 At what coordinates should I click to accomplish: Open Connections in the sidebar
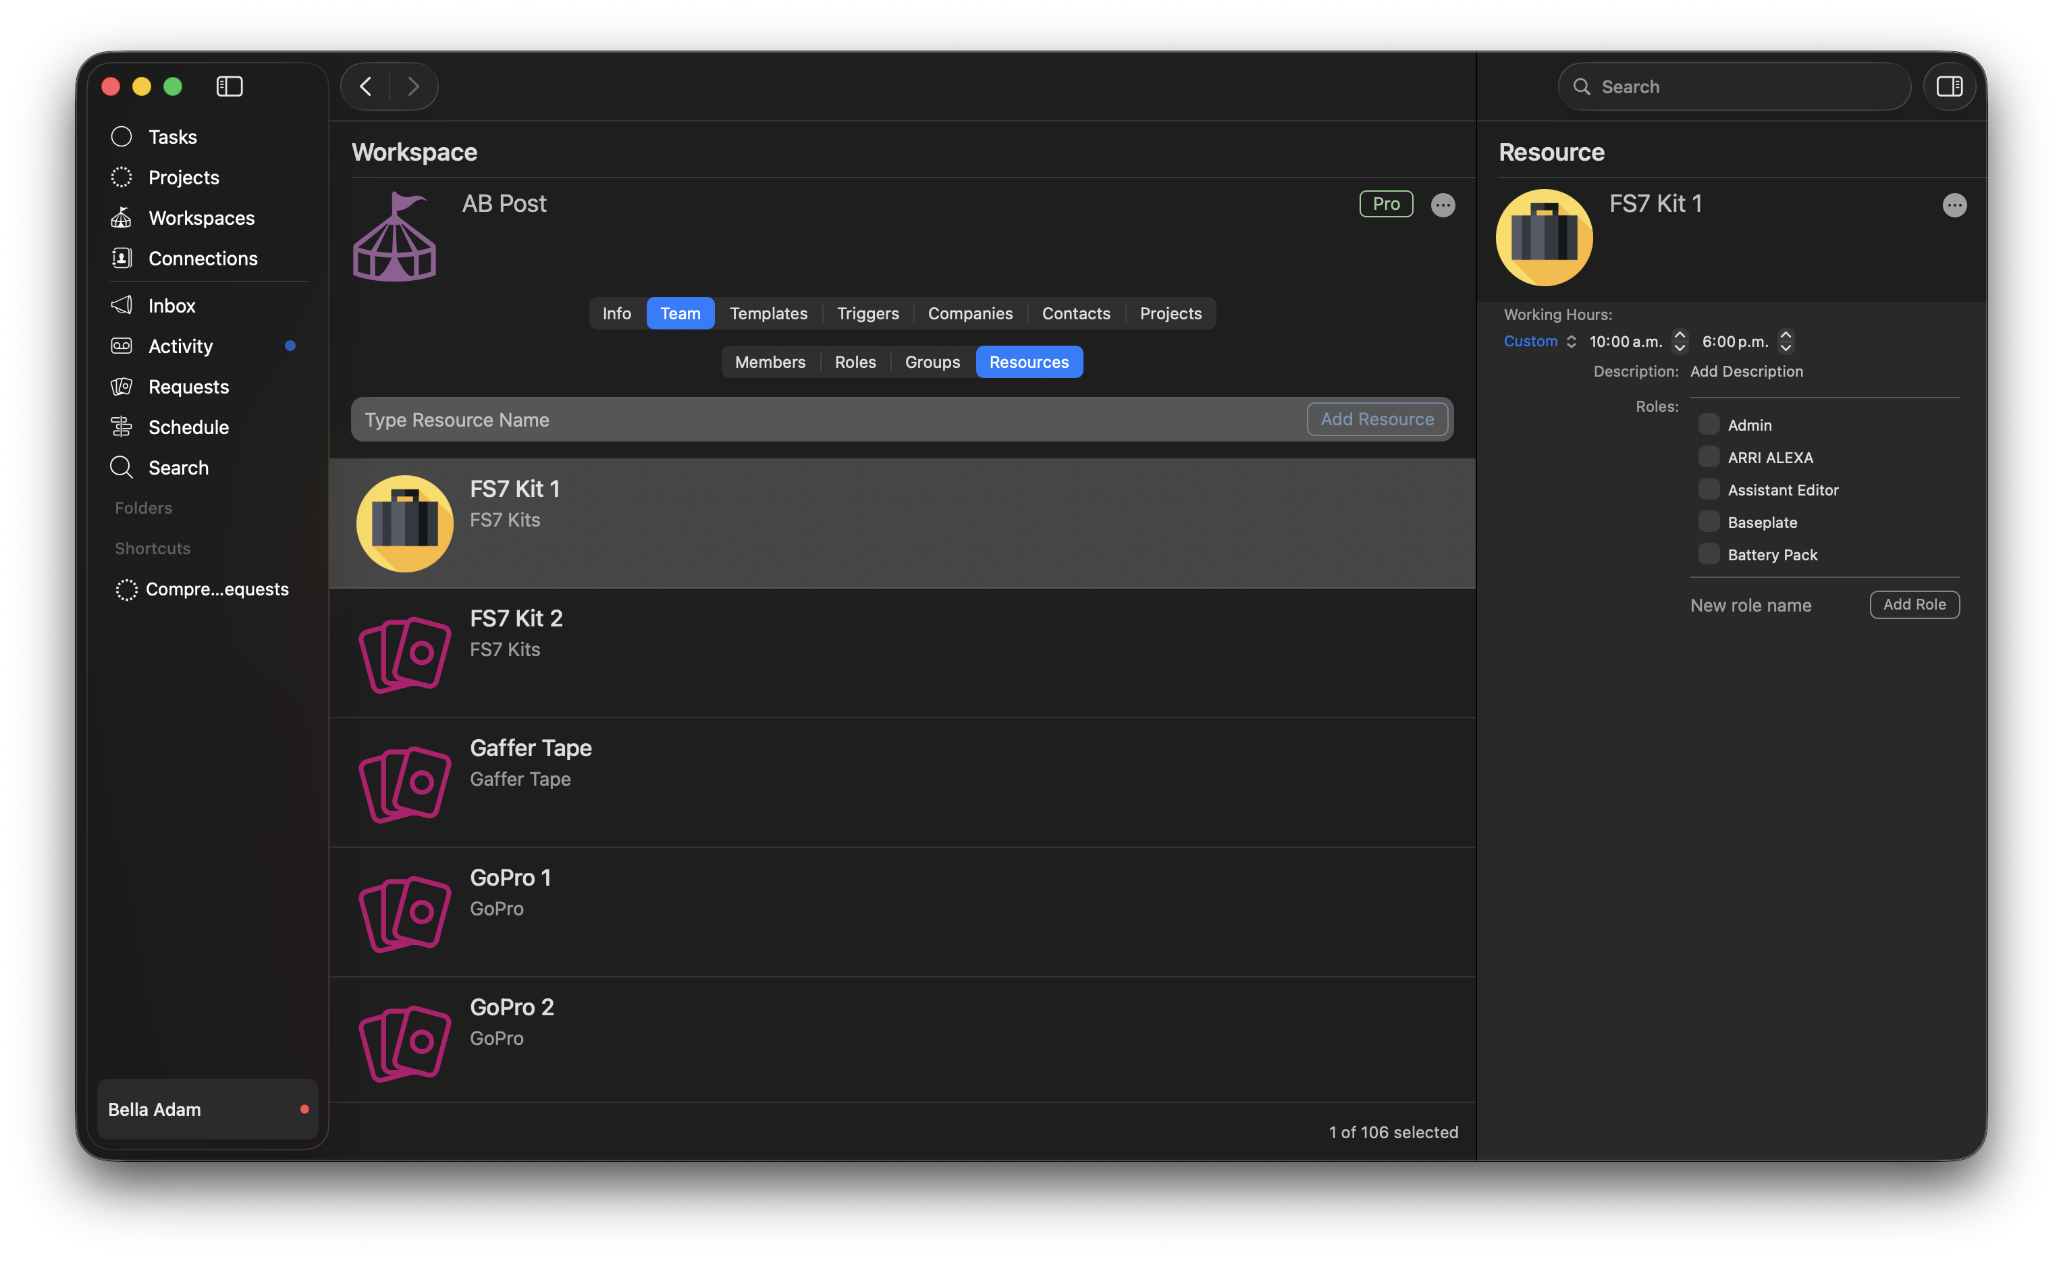point(203,259)
